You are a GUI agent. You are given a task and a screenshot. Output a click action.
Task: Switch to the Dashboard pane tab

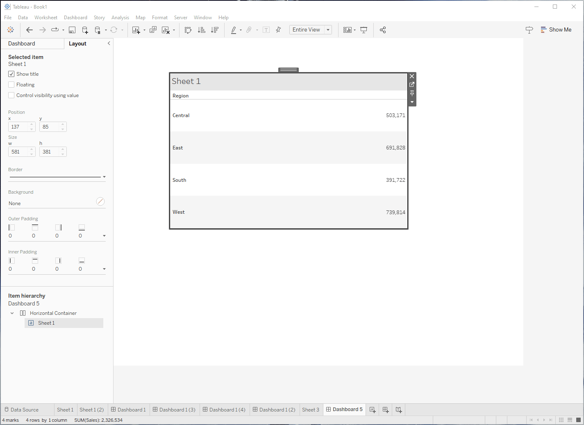[22, 44]
